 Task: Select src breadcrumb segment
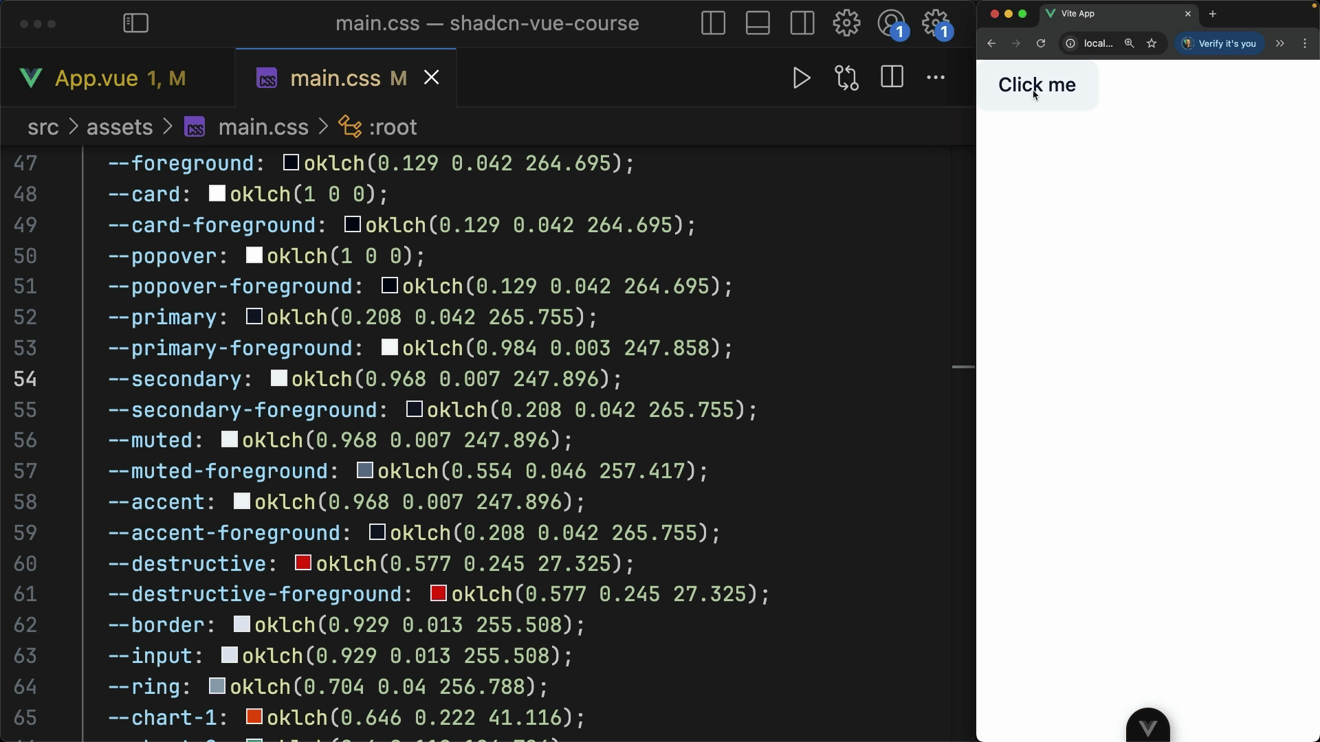click(43, 127)
